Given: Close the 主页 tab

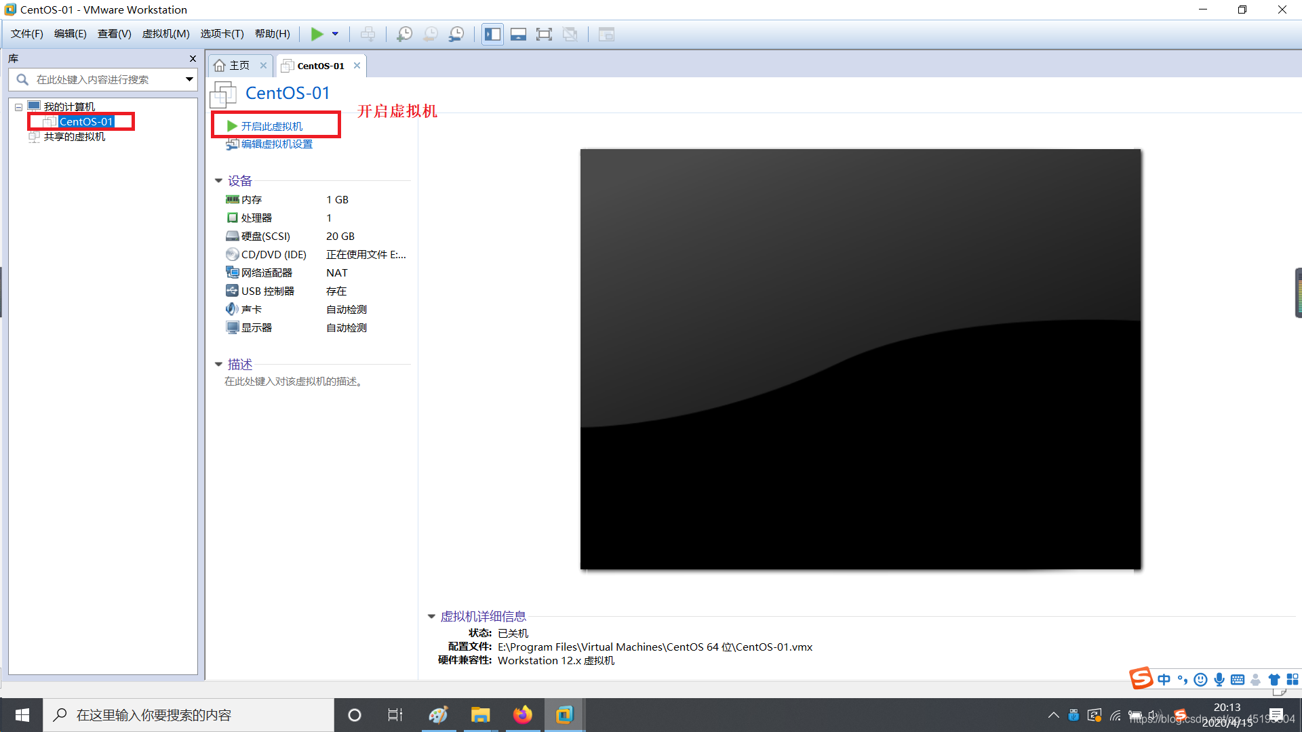Looking at the screenshot, I should [x=263, y=66].
